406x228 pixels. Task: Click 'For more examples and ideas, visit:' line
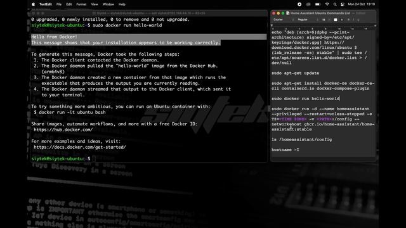coord(76,141)
